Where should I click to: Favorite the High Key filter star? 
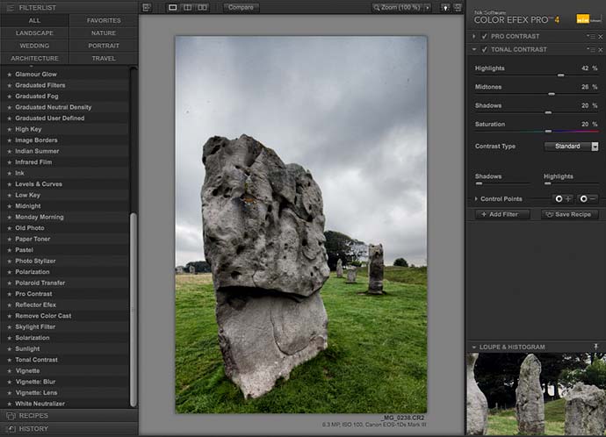point(10,129)
